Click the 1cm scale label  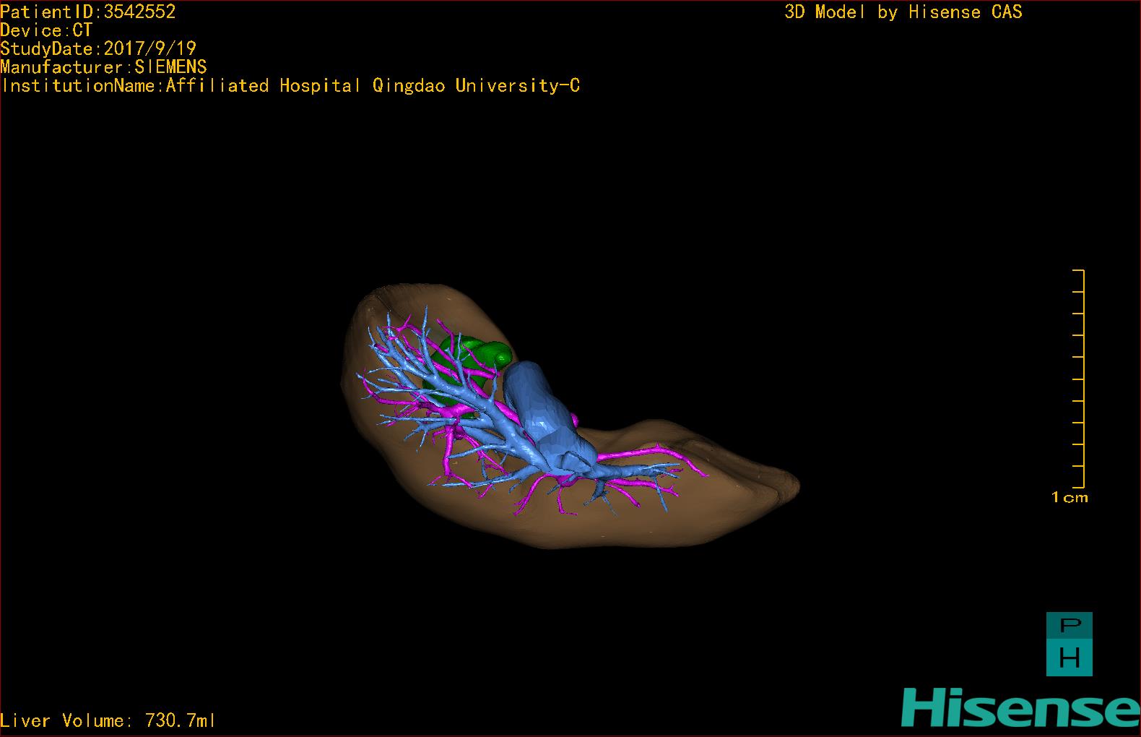pos(1070,497)
